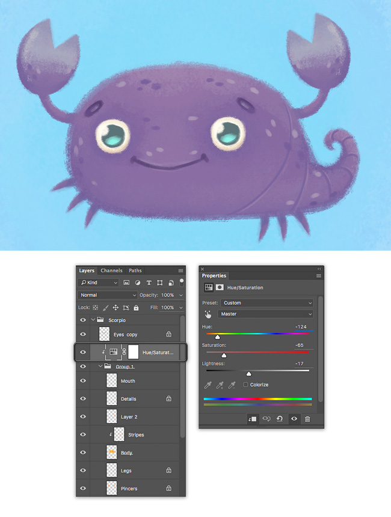Click the mask link icon on Hue/Saturation layer
The height and width of the screenshot is (517, 391).
click(x=124, y=352)
